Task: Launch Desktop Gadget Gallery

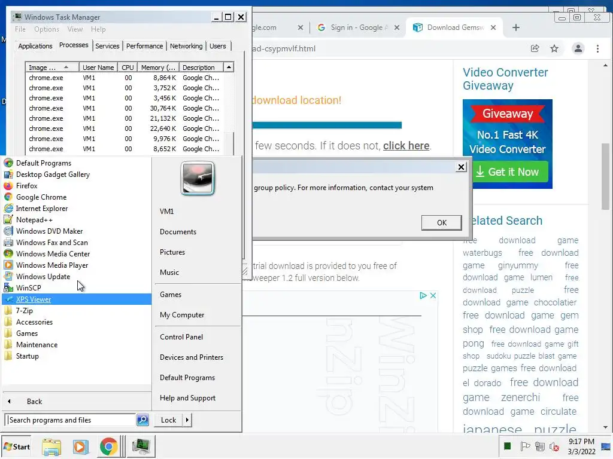Action: click(53, 175)
